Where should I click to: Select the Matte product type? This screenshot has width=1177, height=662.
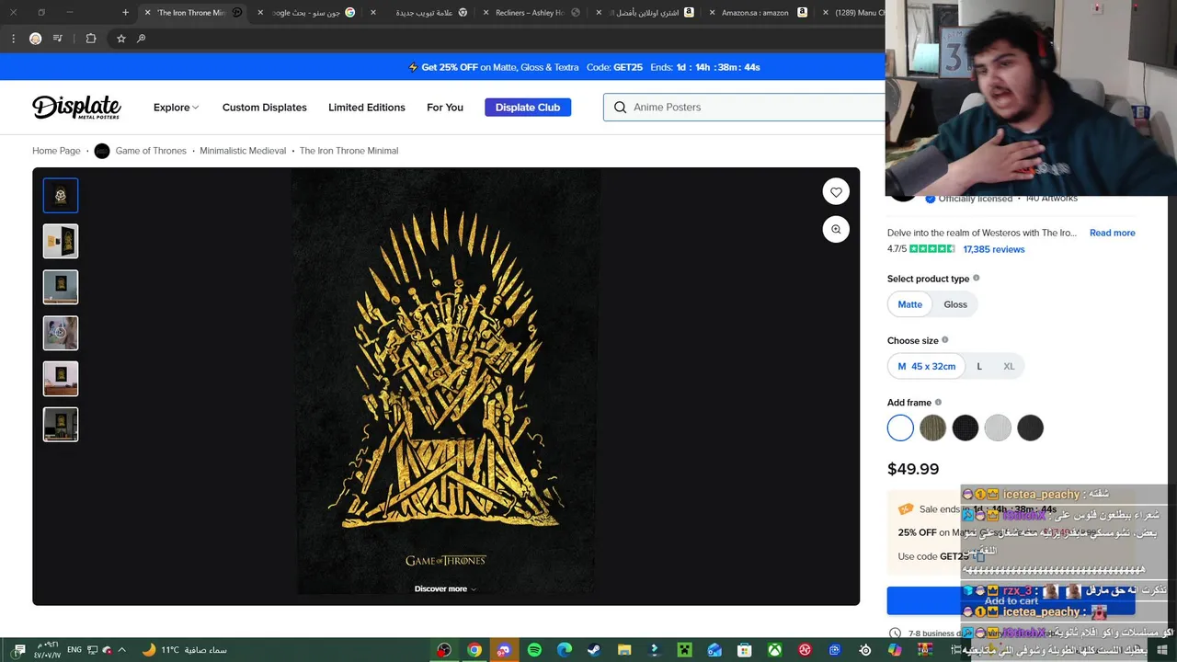(x=909, y=304)
